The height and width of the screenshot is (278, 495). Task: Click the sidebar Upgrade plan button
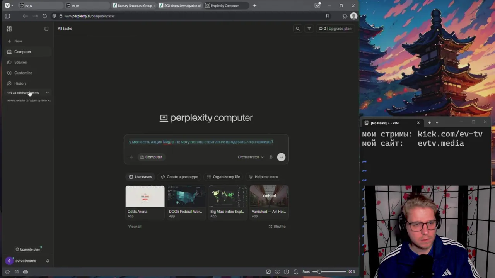[27, 249]
